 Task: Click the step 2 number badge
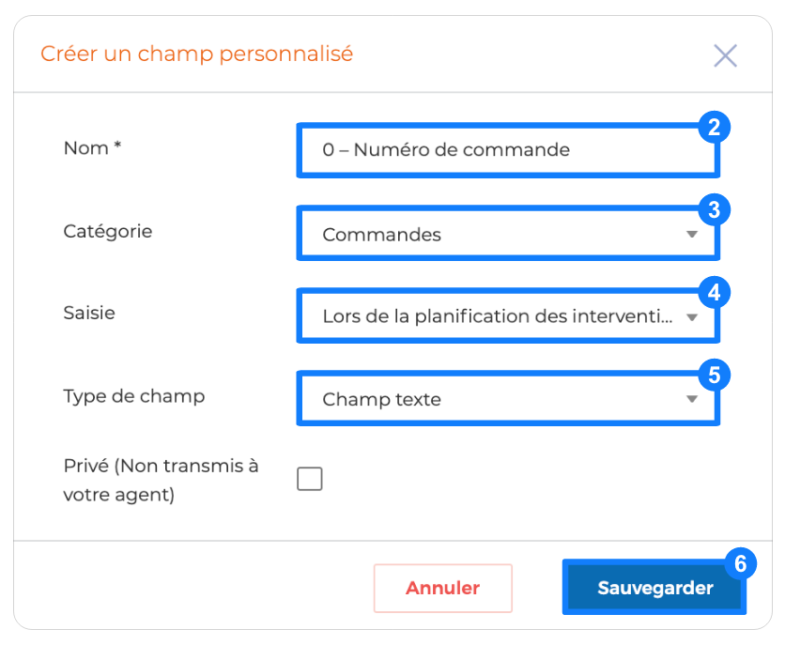pyautogui.click(x=715, y=127)
